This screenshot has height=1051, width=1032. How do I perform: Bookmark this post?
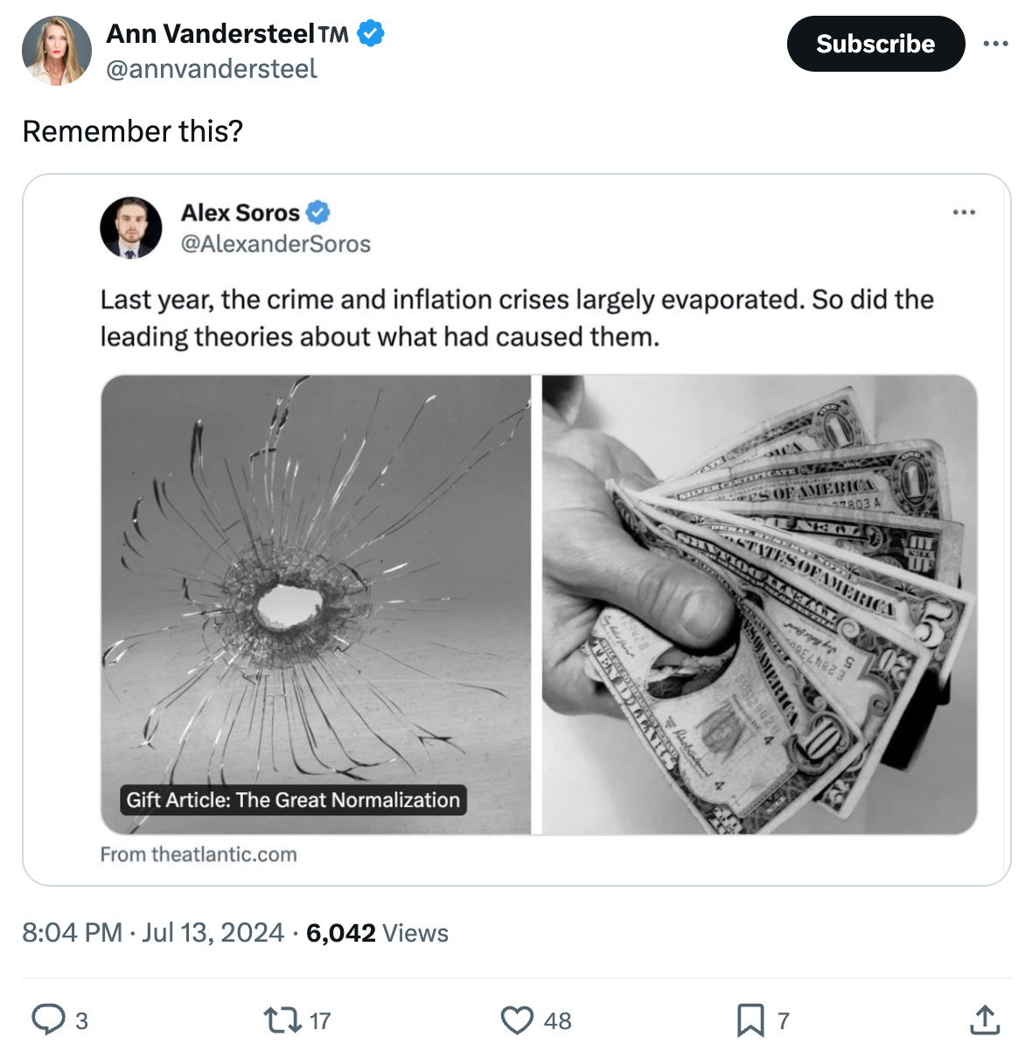(750, 1020)
